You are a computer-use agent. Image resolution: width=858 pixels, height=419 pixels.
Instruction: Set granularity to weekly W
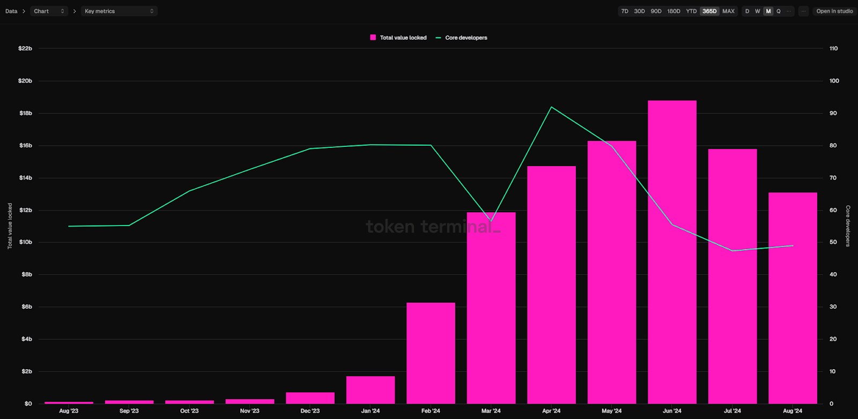758,11
